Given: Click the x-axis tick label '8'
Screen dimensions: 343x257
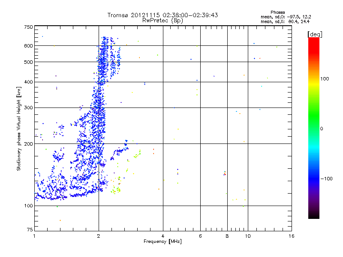Looking at the screenshot, I should 227,236.
